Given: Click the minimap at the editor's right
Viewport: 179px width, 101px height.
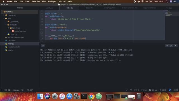Looking at the screenshot, I should [x=172, y=13].
